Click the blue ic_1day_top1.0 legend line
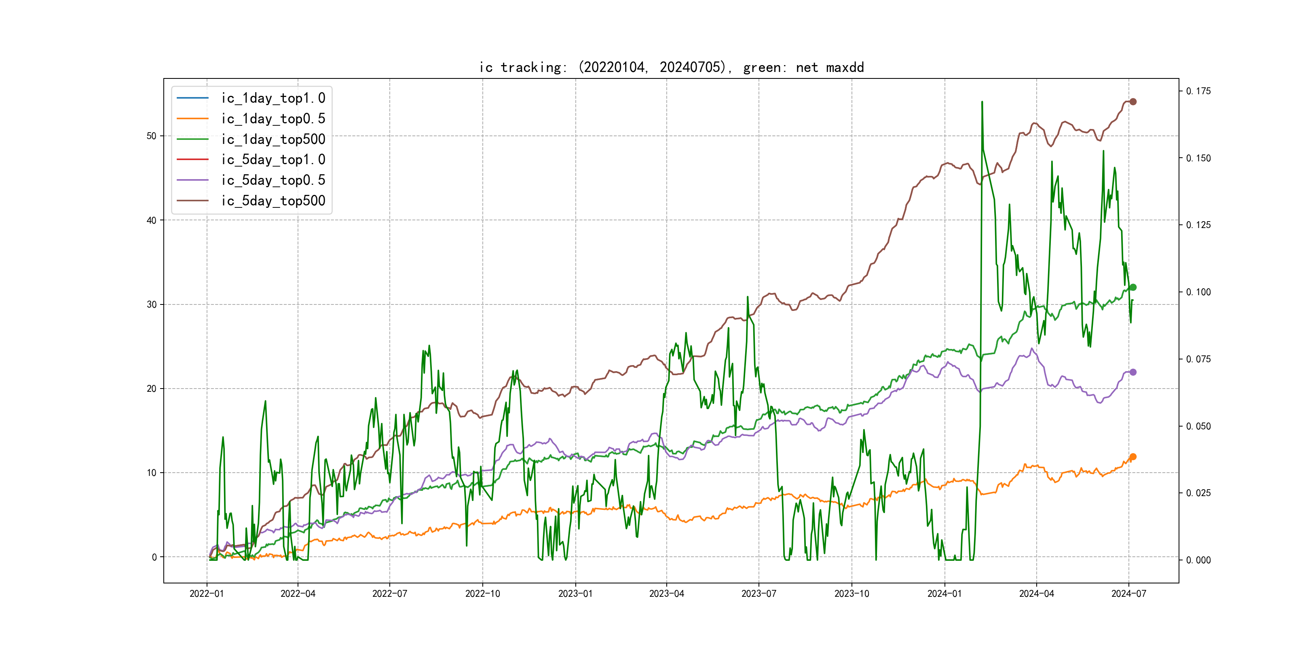 click(192, 97)
